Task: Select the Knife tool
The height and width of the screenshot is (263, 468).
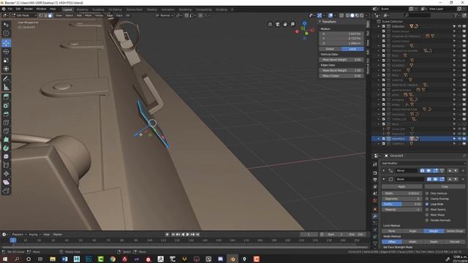Action: coord(6,131)
